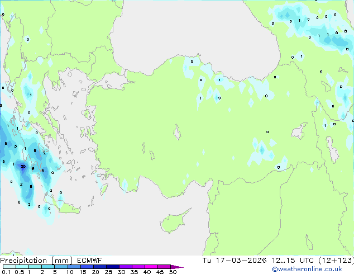
Task: Click the 20–25 mm legend color swatch
Action: [x=99, y=267]
